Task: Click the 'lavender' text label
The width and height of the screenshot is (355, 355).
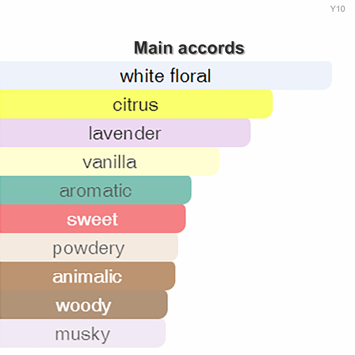Action: click(125, 133)
